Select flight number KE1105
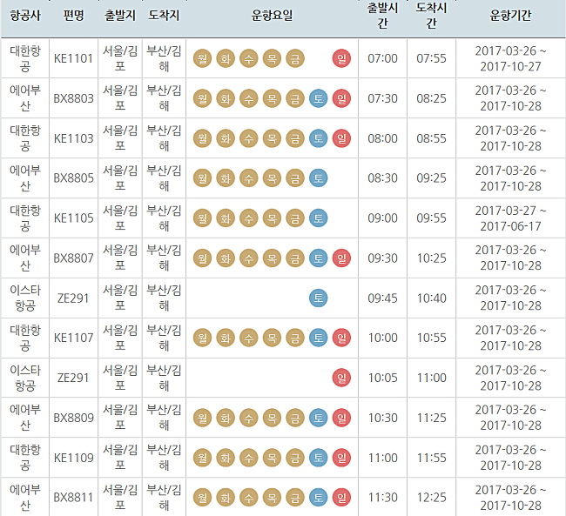Image resolution: width=566 pixels, height=516 pixels. (x=74, y=218)
